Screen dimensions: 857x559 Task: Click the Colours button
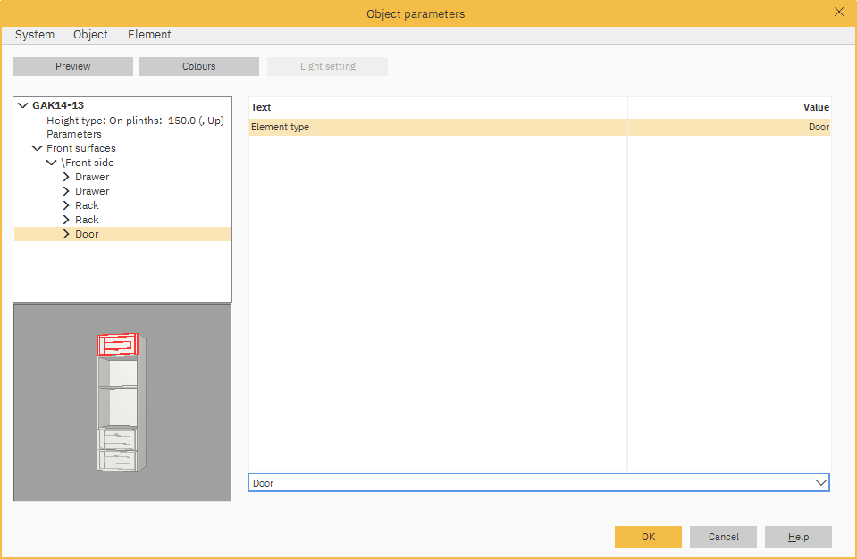(197, 65)
